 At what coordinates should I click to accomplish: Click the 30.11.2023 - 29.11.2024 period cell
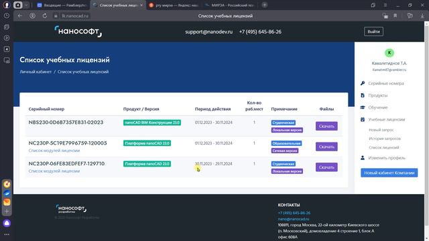tap(213, 163)
